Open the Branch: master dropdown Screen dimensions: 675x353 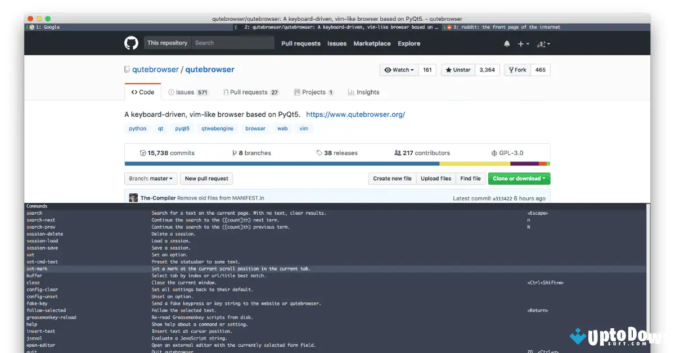point(151,179)
